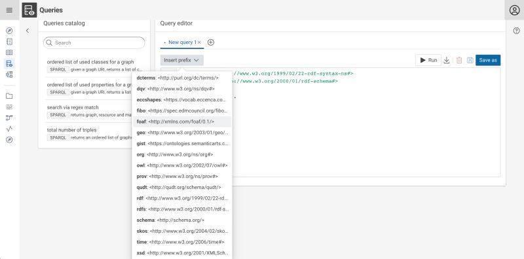Open the activity pulse icon in sidebar
Screen dimensions: 524x259
point(9,129)
